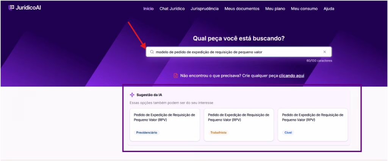This screenshot has height=161, width=388.
Task: Click the 'Sugestão da IA' title
Action: pos(149,95)
